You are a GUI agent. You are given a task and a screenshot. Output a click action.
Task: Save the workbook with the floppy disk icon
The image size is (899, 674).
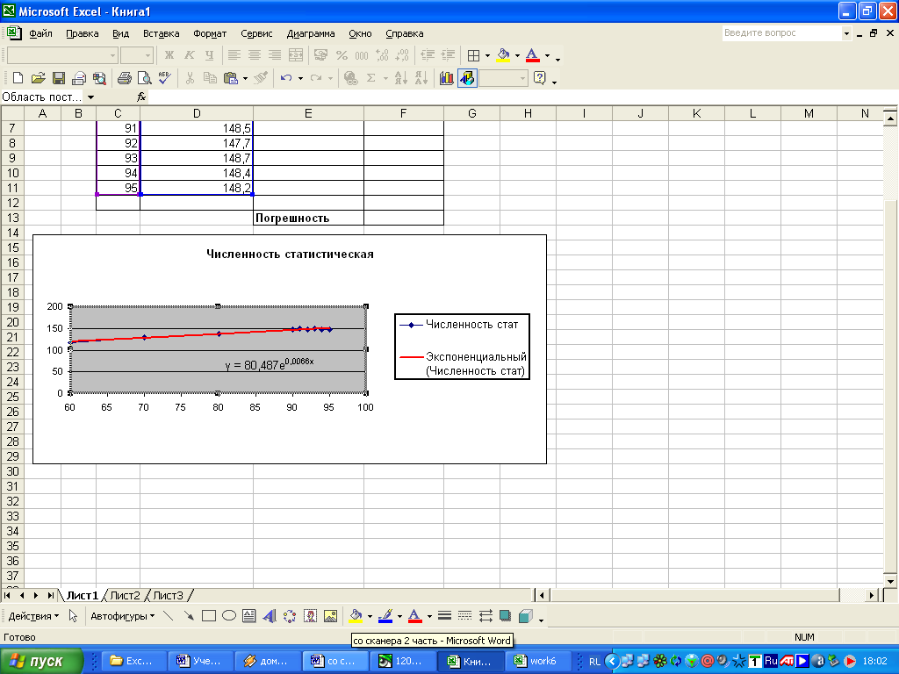click(x=59, y=78)
